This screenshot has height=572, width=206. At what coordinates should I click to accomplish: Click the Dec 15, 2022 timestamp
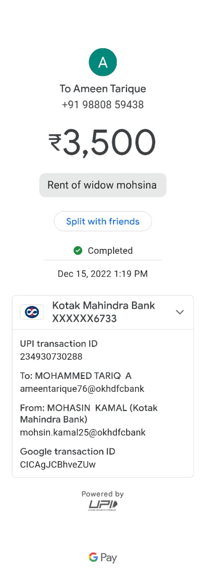[103, 273]
